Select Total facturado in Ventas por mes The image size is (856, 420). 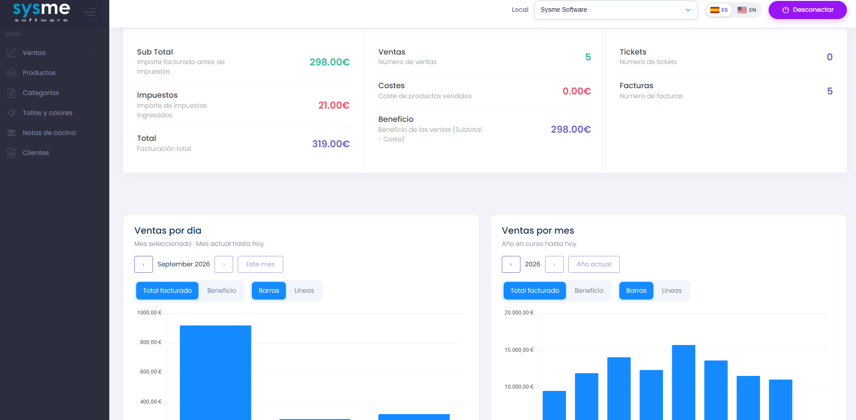(535, 291)
